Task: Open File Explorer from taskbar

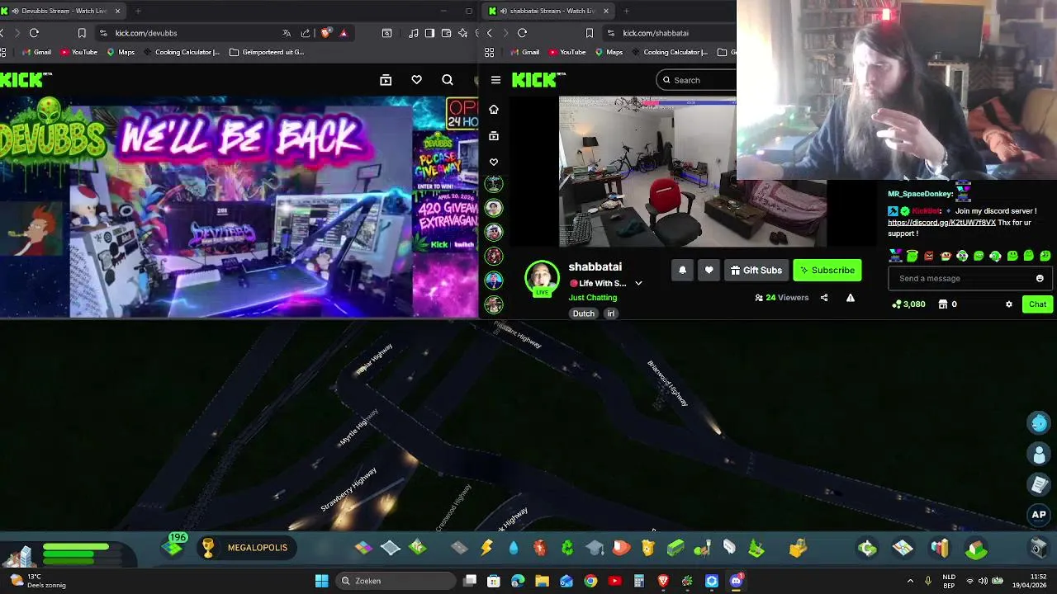Action: point(542,581)
